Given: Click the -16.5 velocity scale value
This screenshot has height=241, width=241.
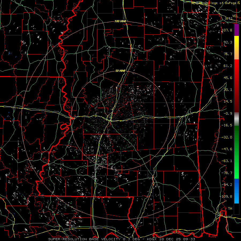Looking at the screenshot, I should point(227,125).
